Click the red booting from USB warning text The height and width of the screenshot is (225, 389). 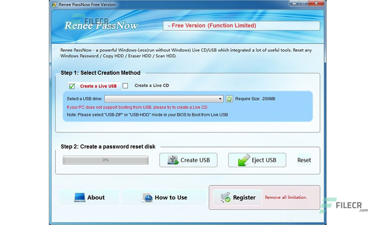[x=137, y=107]
